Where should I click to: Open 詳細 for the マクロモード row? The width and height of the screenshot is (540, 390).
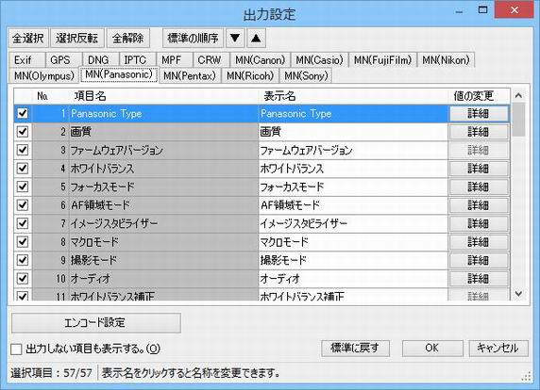479,242
